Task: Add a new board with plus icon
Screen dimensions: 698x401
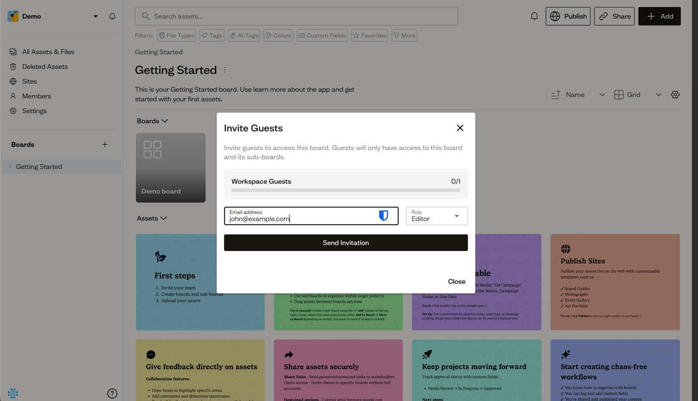Action: [105, 145]
